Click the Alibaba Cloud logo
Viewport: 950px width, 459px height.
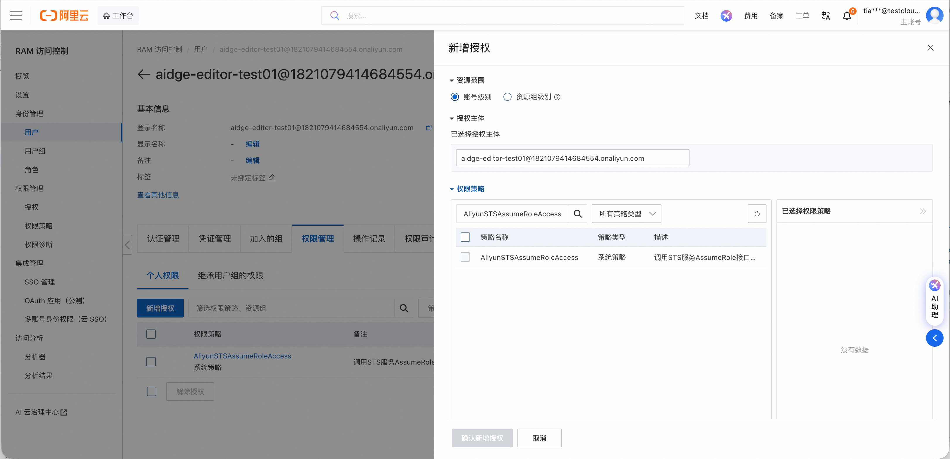[65, 15]
